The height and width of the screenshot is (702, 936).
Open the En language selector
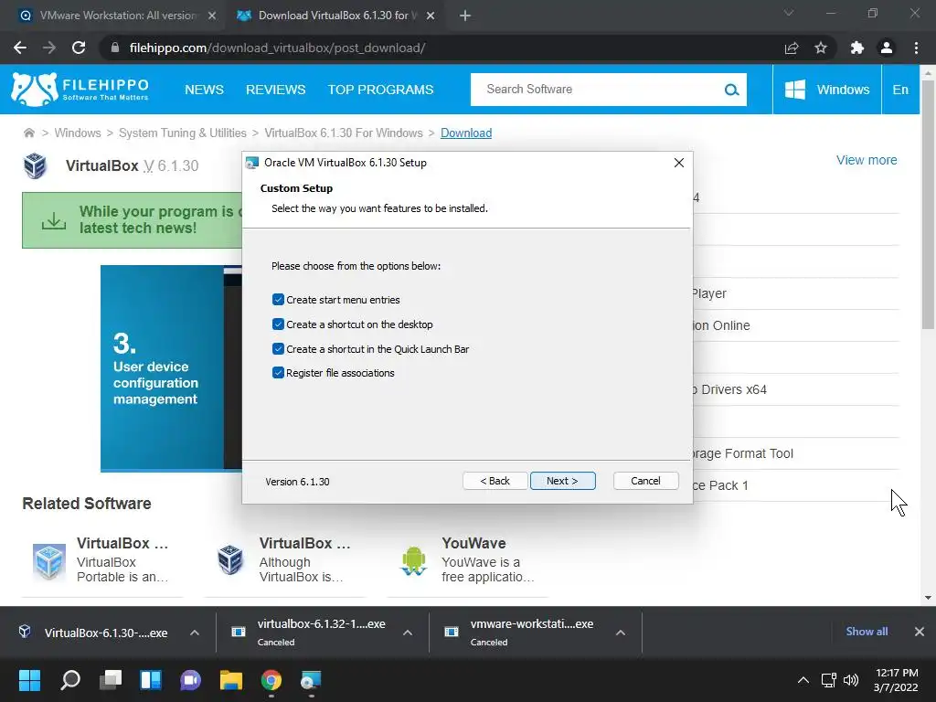[900, 90]
